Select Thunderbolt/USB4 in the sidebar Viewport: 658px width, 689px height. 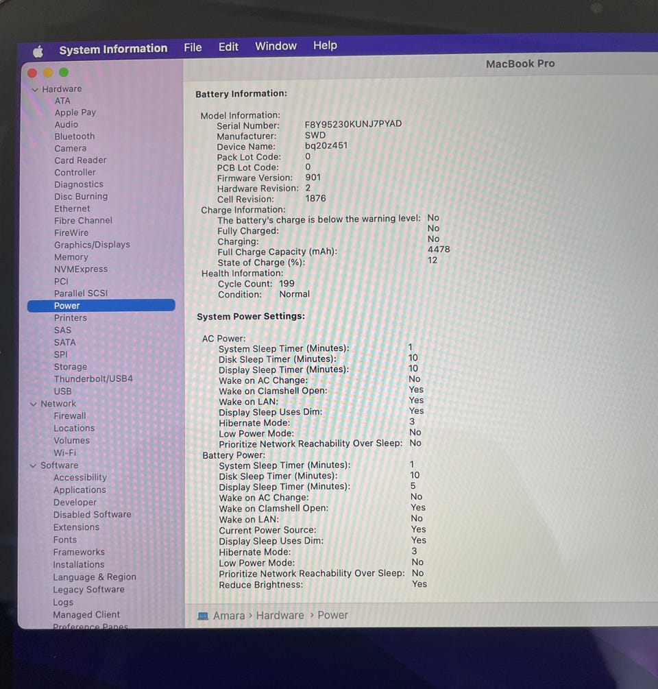coord(93,378)
